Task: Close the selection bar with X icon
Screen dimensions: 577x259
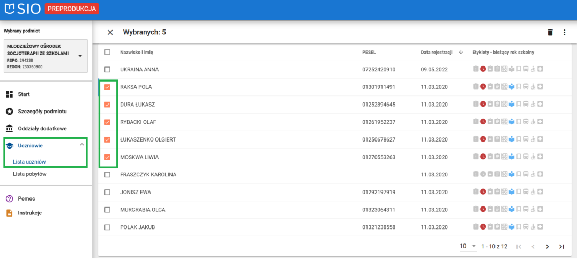Action: click(110, 32)
